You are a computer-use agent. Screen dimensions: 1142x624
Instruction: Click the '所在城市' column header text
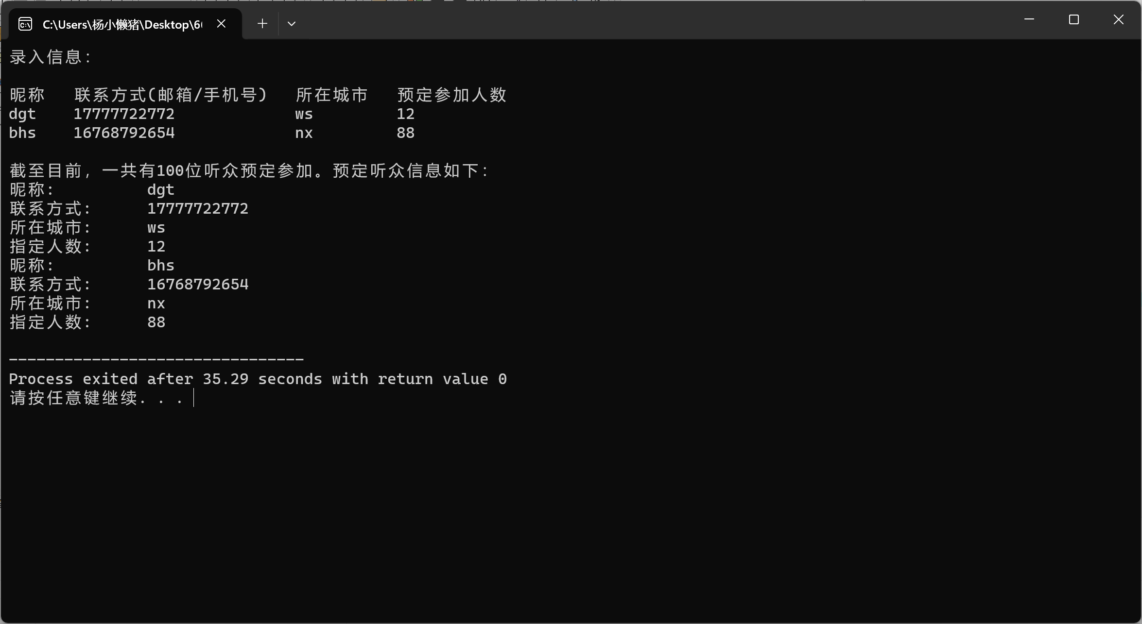pos(331,95)
